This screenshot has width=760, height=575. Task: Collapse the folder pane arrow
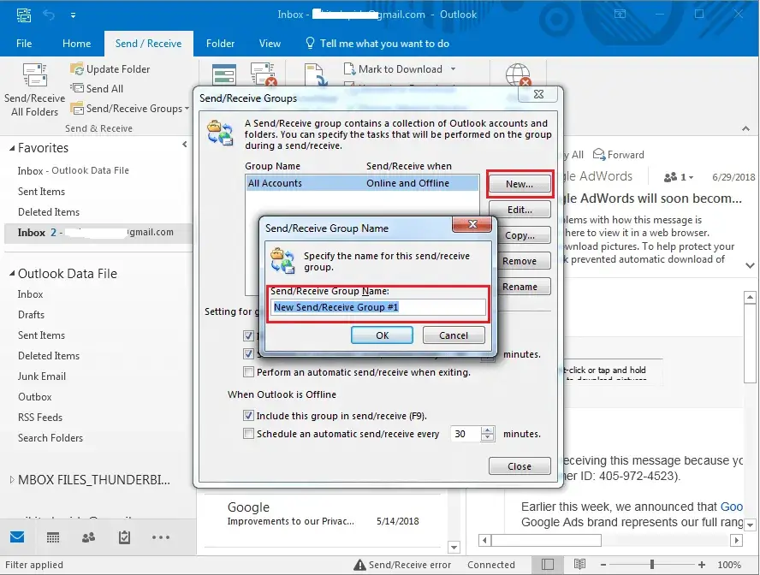pos(185,145)
